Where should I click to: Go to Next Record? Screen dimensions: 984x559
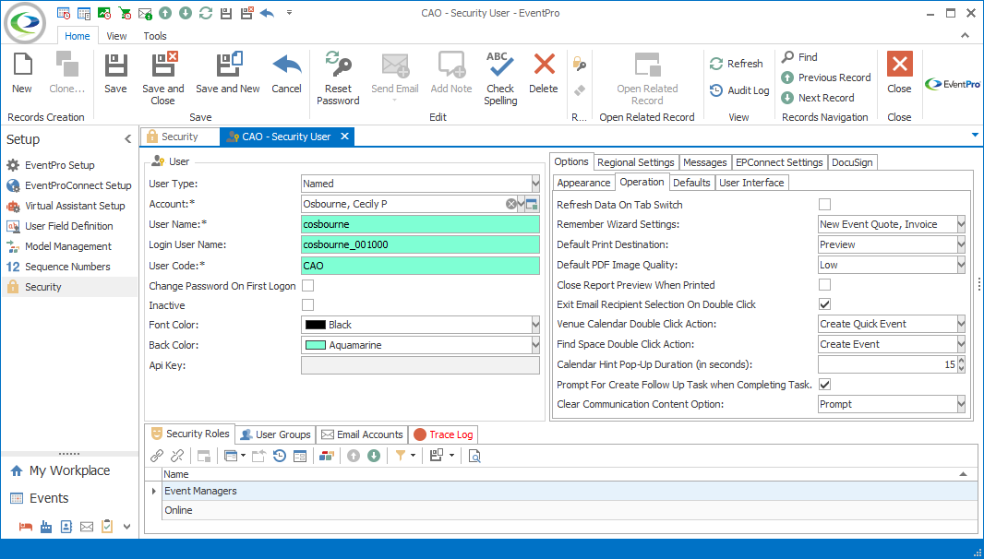point(817,98)
